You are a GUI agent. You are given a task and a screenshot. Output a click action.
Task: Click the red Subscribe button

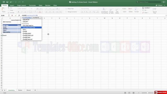coord(161,92)
